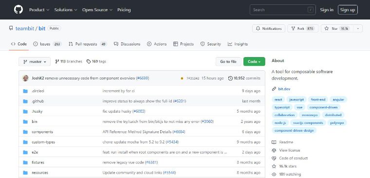View the 113 branches link

coord(69,61)
